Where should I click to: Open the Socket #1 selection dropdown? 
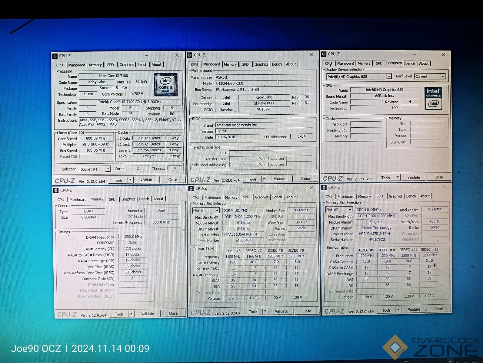(108, 169)
